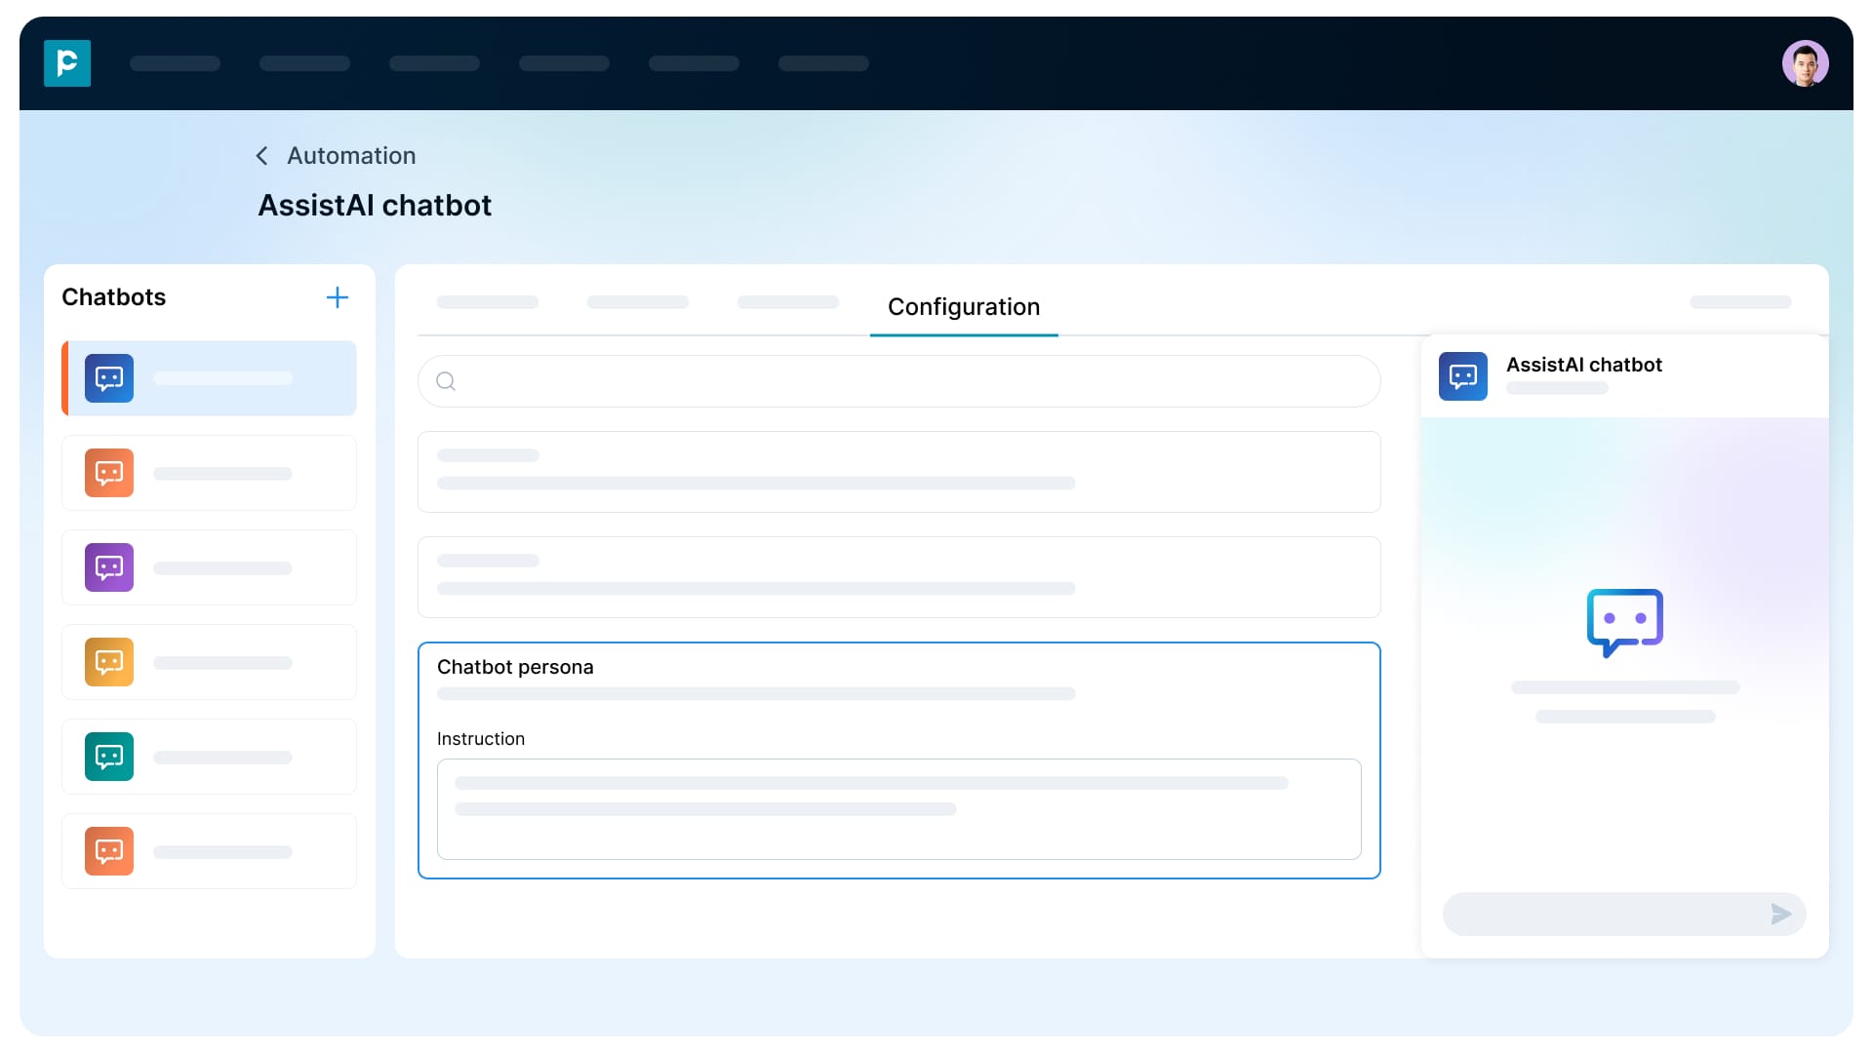Open the purple chatbot from the list
The height and width of the screenshot is (1053, 1873).
(x=108, y=567)
